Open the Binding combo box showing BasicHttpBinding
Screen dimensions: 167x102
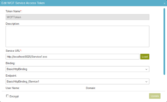pyautogui.click(x=77, y=69)
